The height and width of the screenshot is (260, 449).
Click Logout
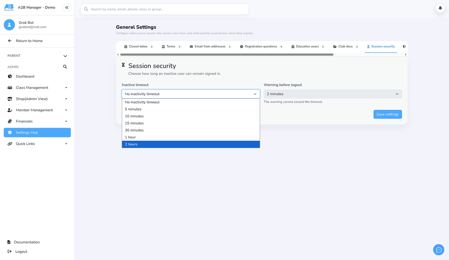pyautogui.click(x=18, y=252)
